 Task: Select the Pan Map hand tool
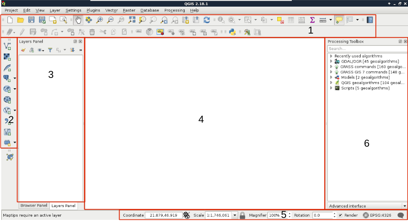click(78, 19)
